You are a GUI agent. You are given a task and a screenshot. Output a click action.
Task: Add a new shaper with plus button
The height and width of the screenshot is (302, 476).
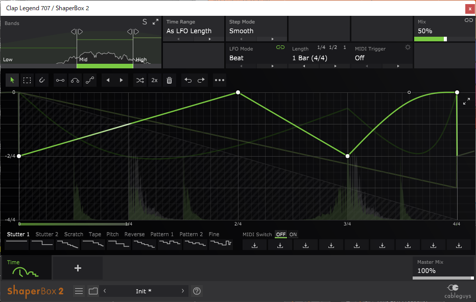coord(78,268)
